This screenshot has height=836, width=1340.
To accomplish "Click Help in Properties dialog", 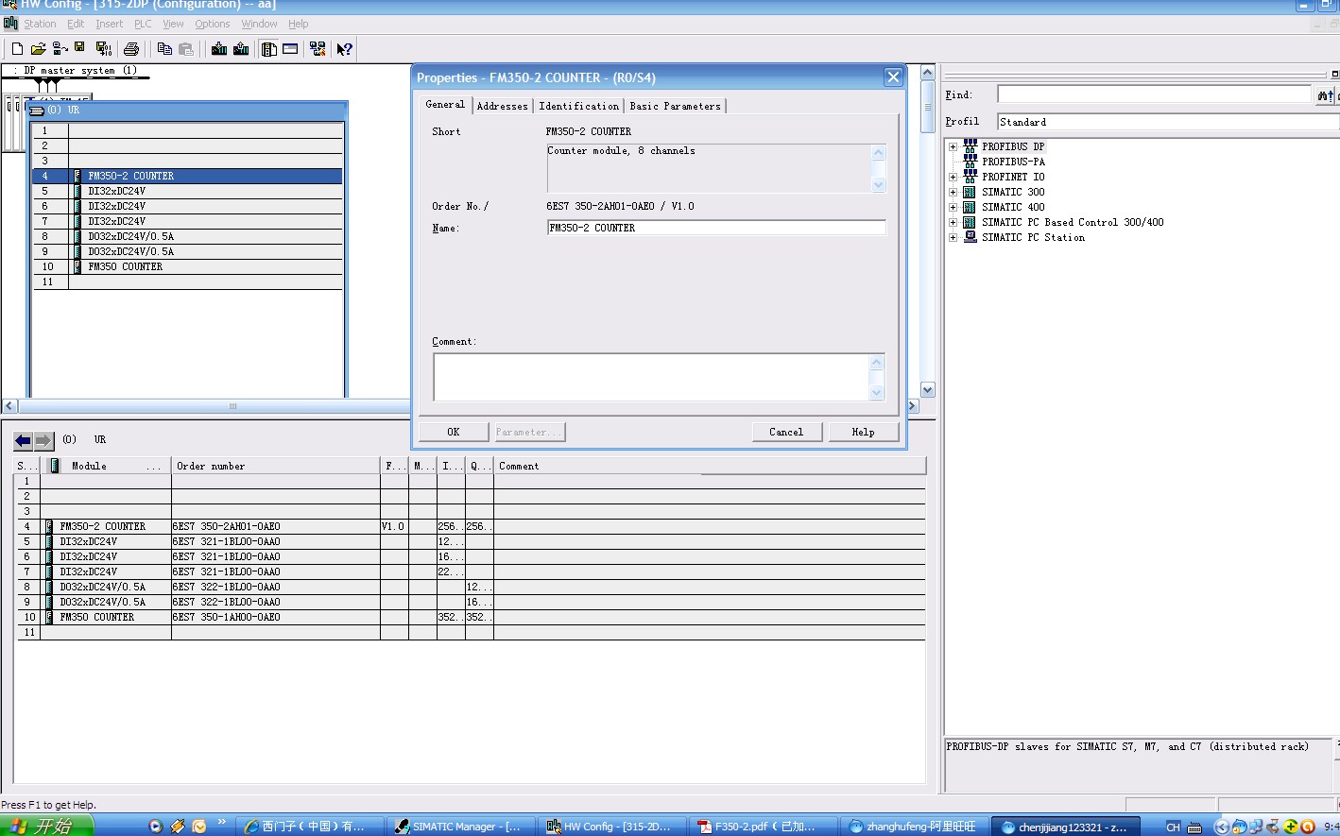I will click(x=864, y=432).
